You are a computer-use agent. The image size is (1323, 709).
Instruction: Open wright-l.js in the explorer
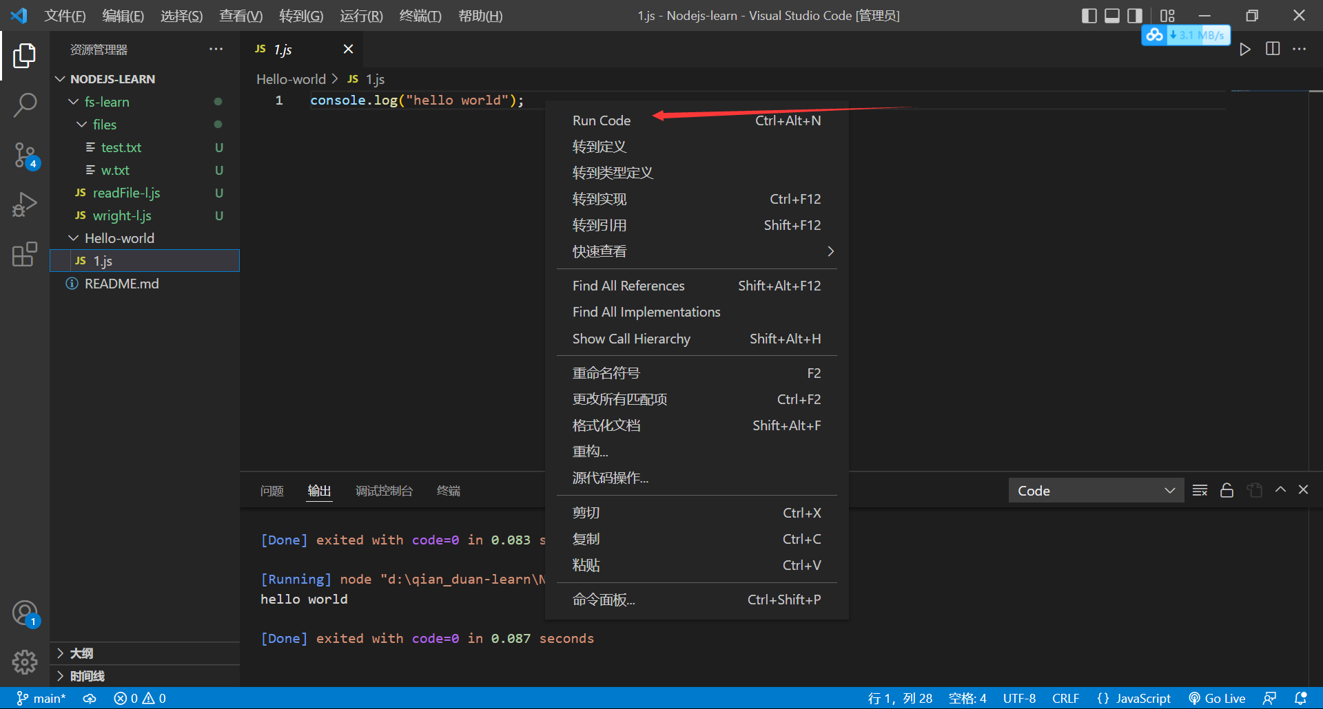(145, 215)
